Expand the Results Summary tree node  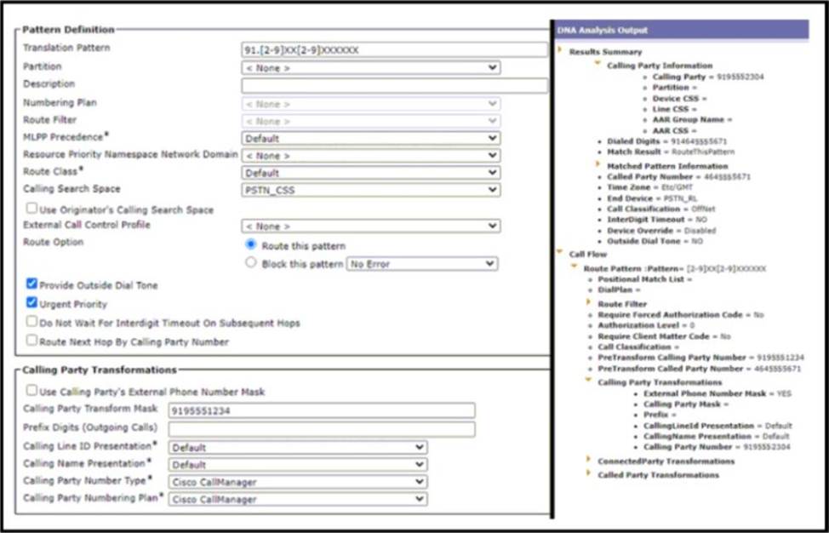click(560, 51)
